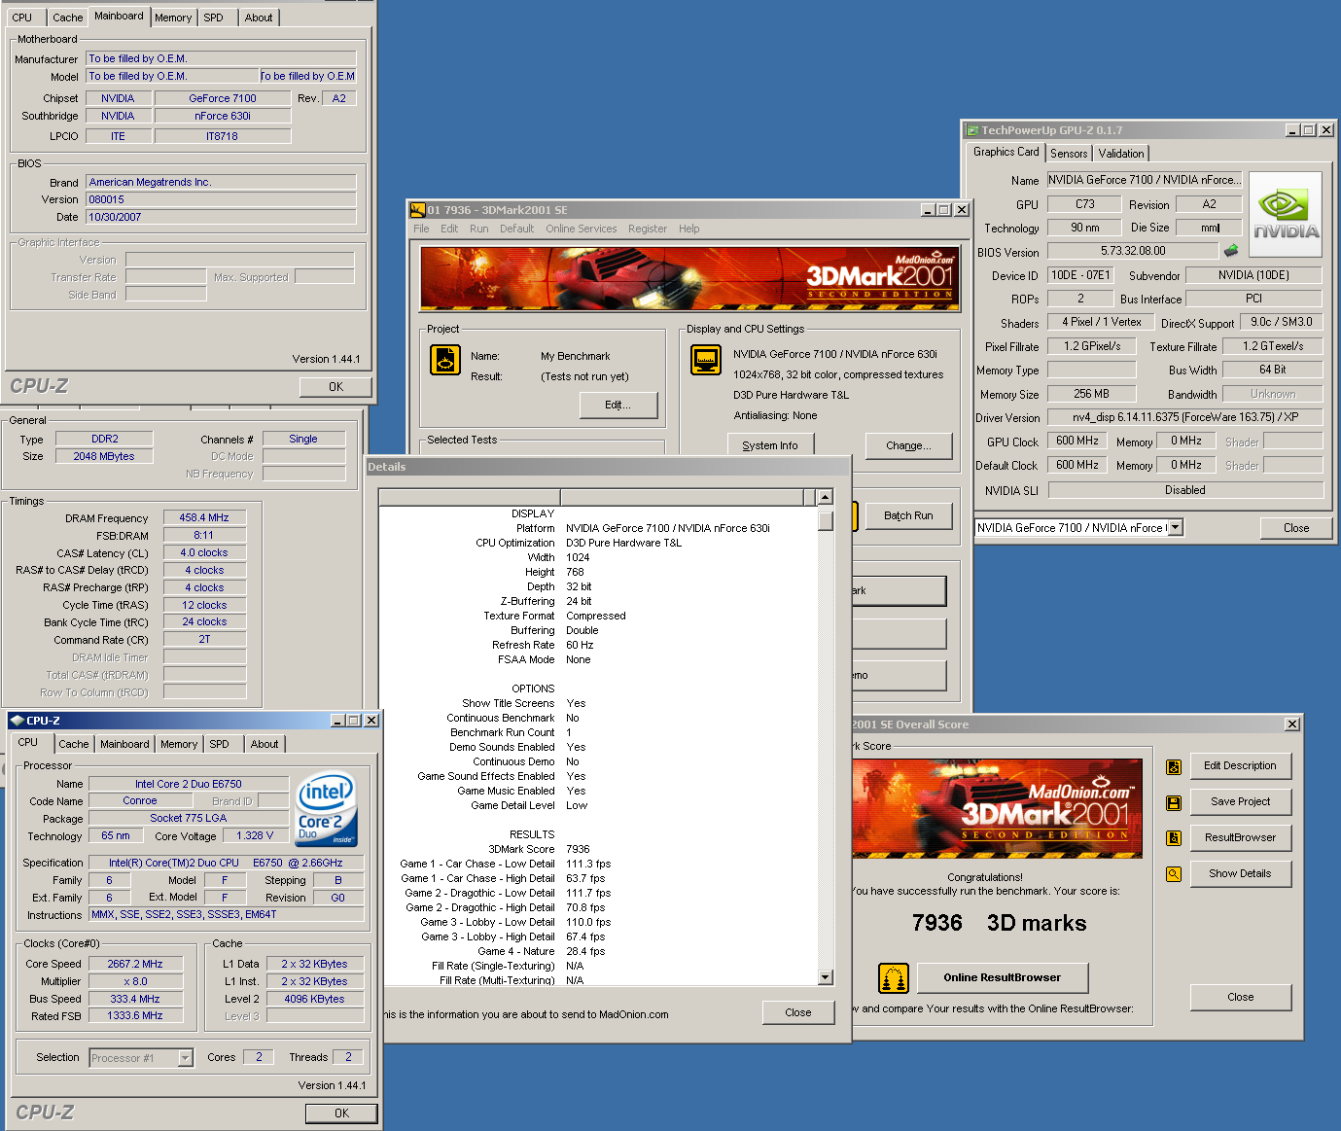Click the Online ResultBrowser button
Screen dimensions: 1341x1131
tap(1003, 977)
